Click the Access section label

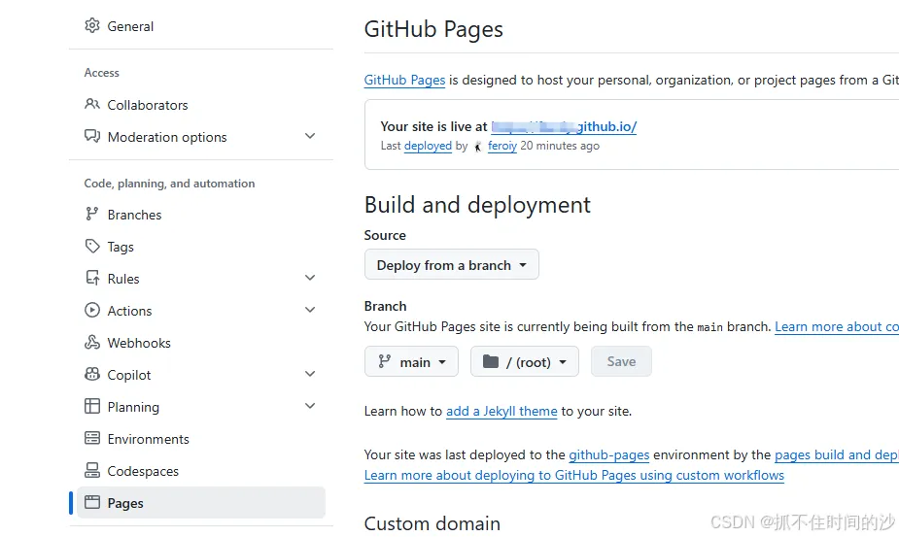pyautogui.click(x=101, y=73)
